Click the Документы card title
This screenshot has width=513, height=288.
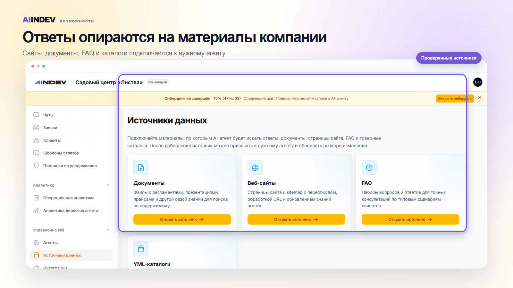(x=149, y=183)
